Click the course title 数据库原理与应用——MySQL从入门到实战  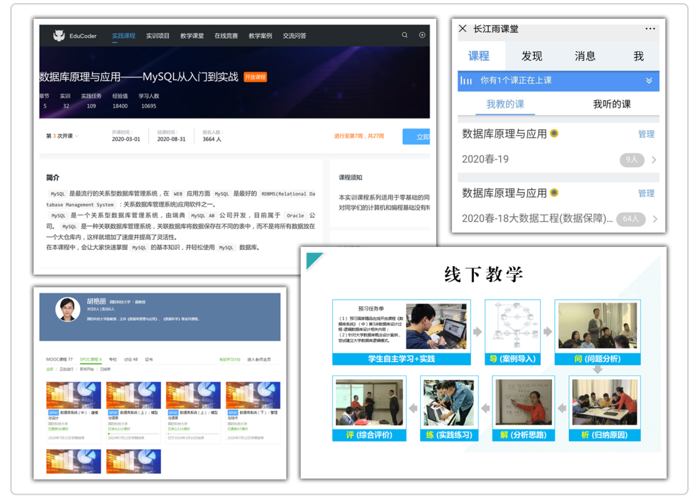tap(139, 77)
